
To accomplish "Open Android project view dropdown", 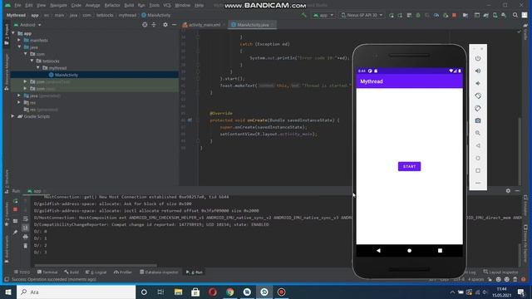I will [27, 25].
